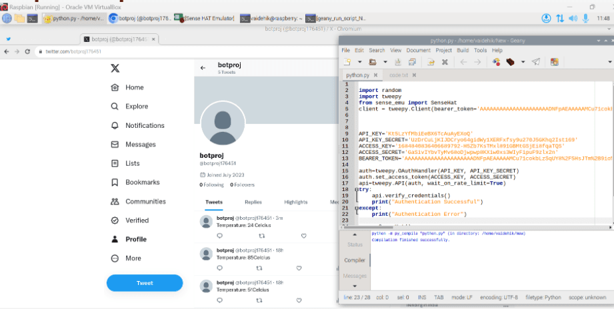The width and height of the screenshot is (614, 309).
Task: Expand the Open file recent dropdown arrow
Action: (385, 62)
